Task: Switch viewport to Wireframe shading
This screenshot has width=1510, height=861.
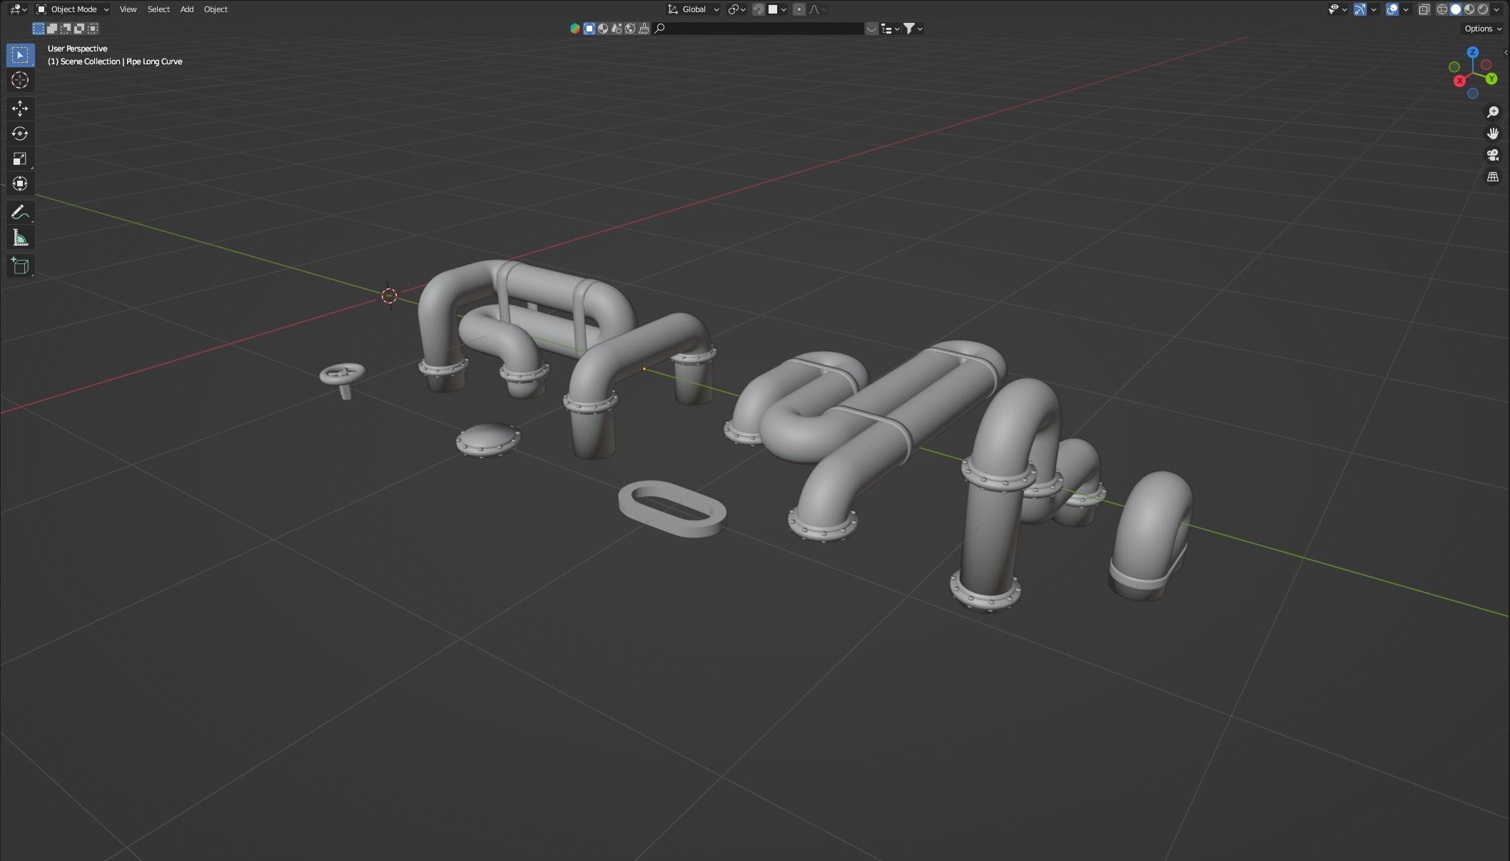Action: [1441, 9]
